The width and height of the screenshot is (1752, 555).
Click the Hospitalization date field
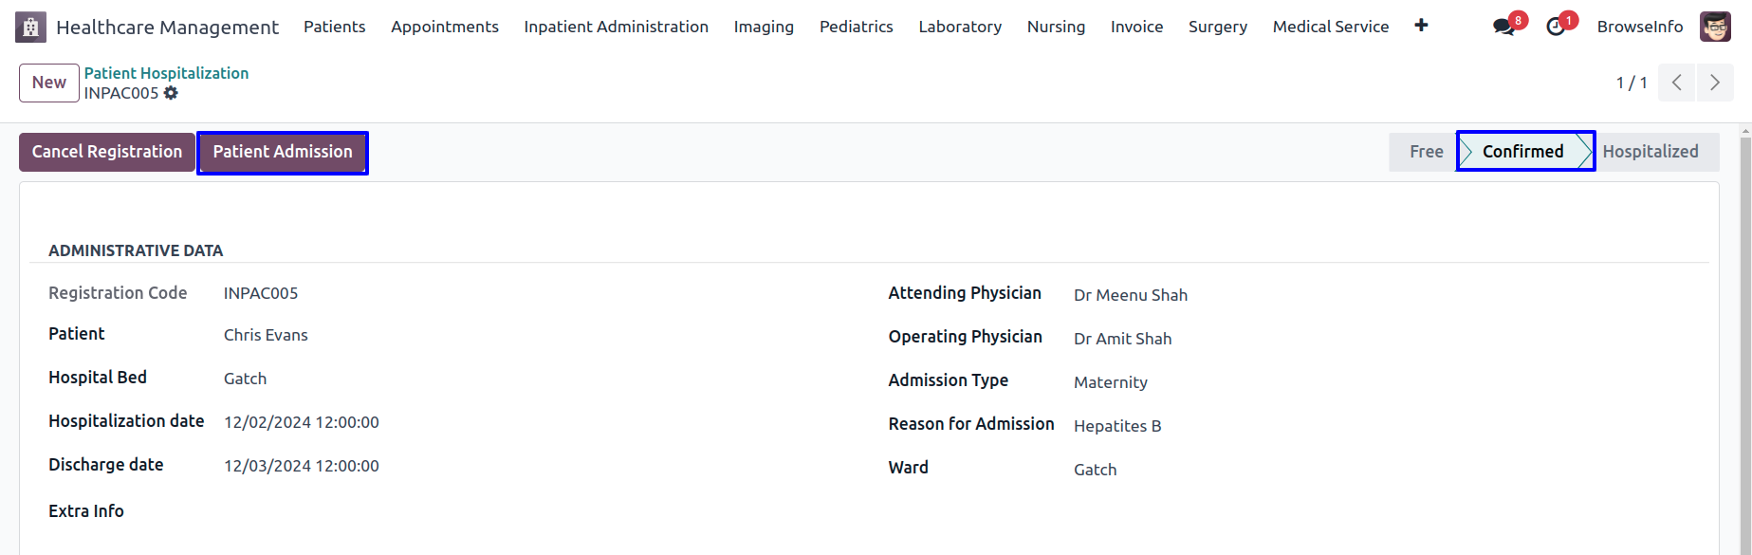302,422
